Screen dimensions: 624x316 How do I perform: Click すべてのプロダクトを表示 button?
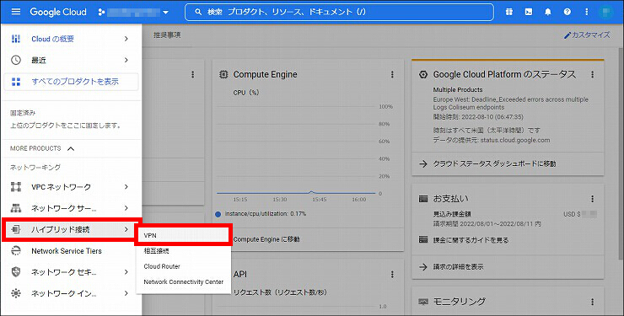tap(71, 82)
